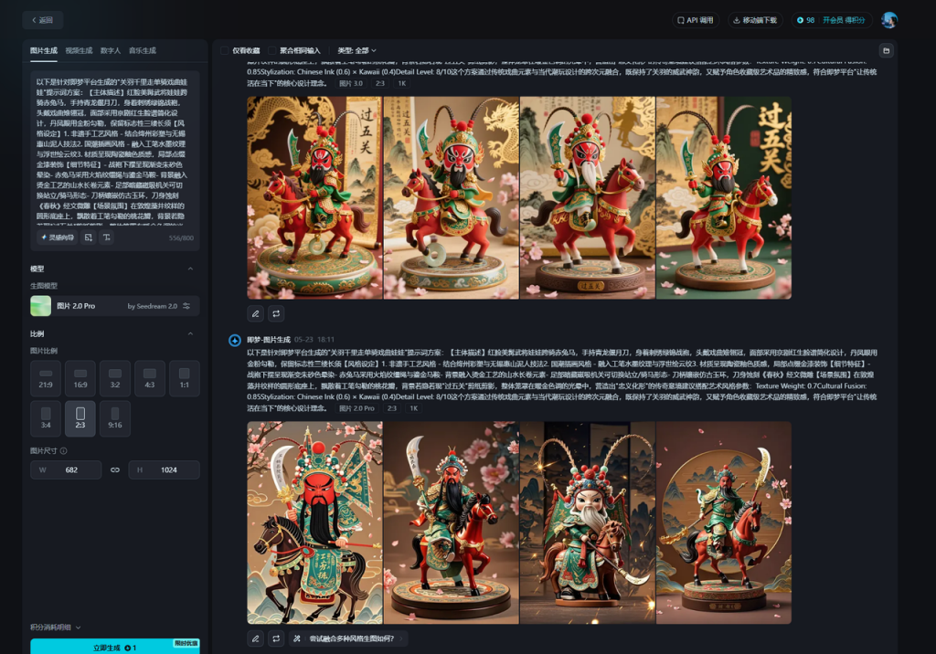
Task: Select the 3:2 aspect ratio
Action: [114, 378]
